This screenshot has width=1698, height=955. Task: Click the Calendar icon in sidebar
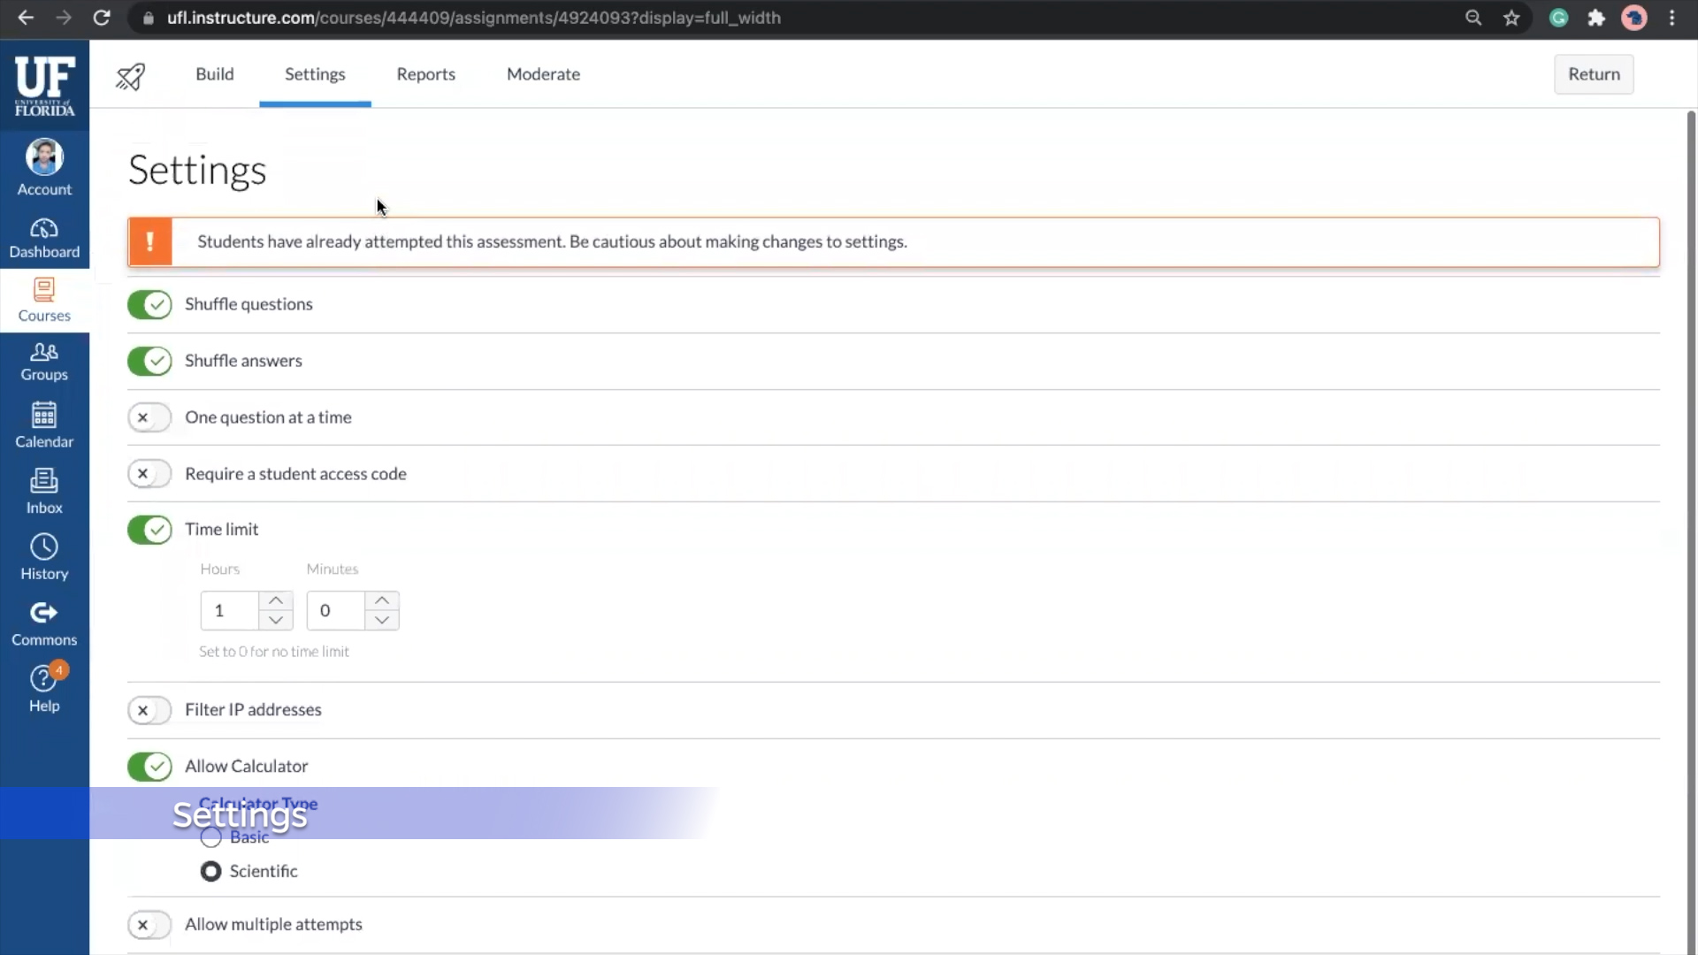44,415
